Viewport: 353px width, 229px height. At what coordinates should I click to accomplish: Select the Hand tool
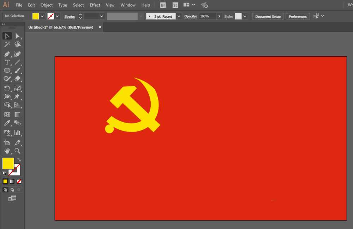(7, 151)
